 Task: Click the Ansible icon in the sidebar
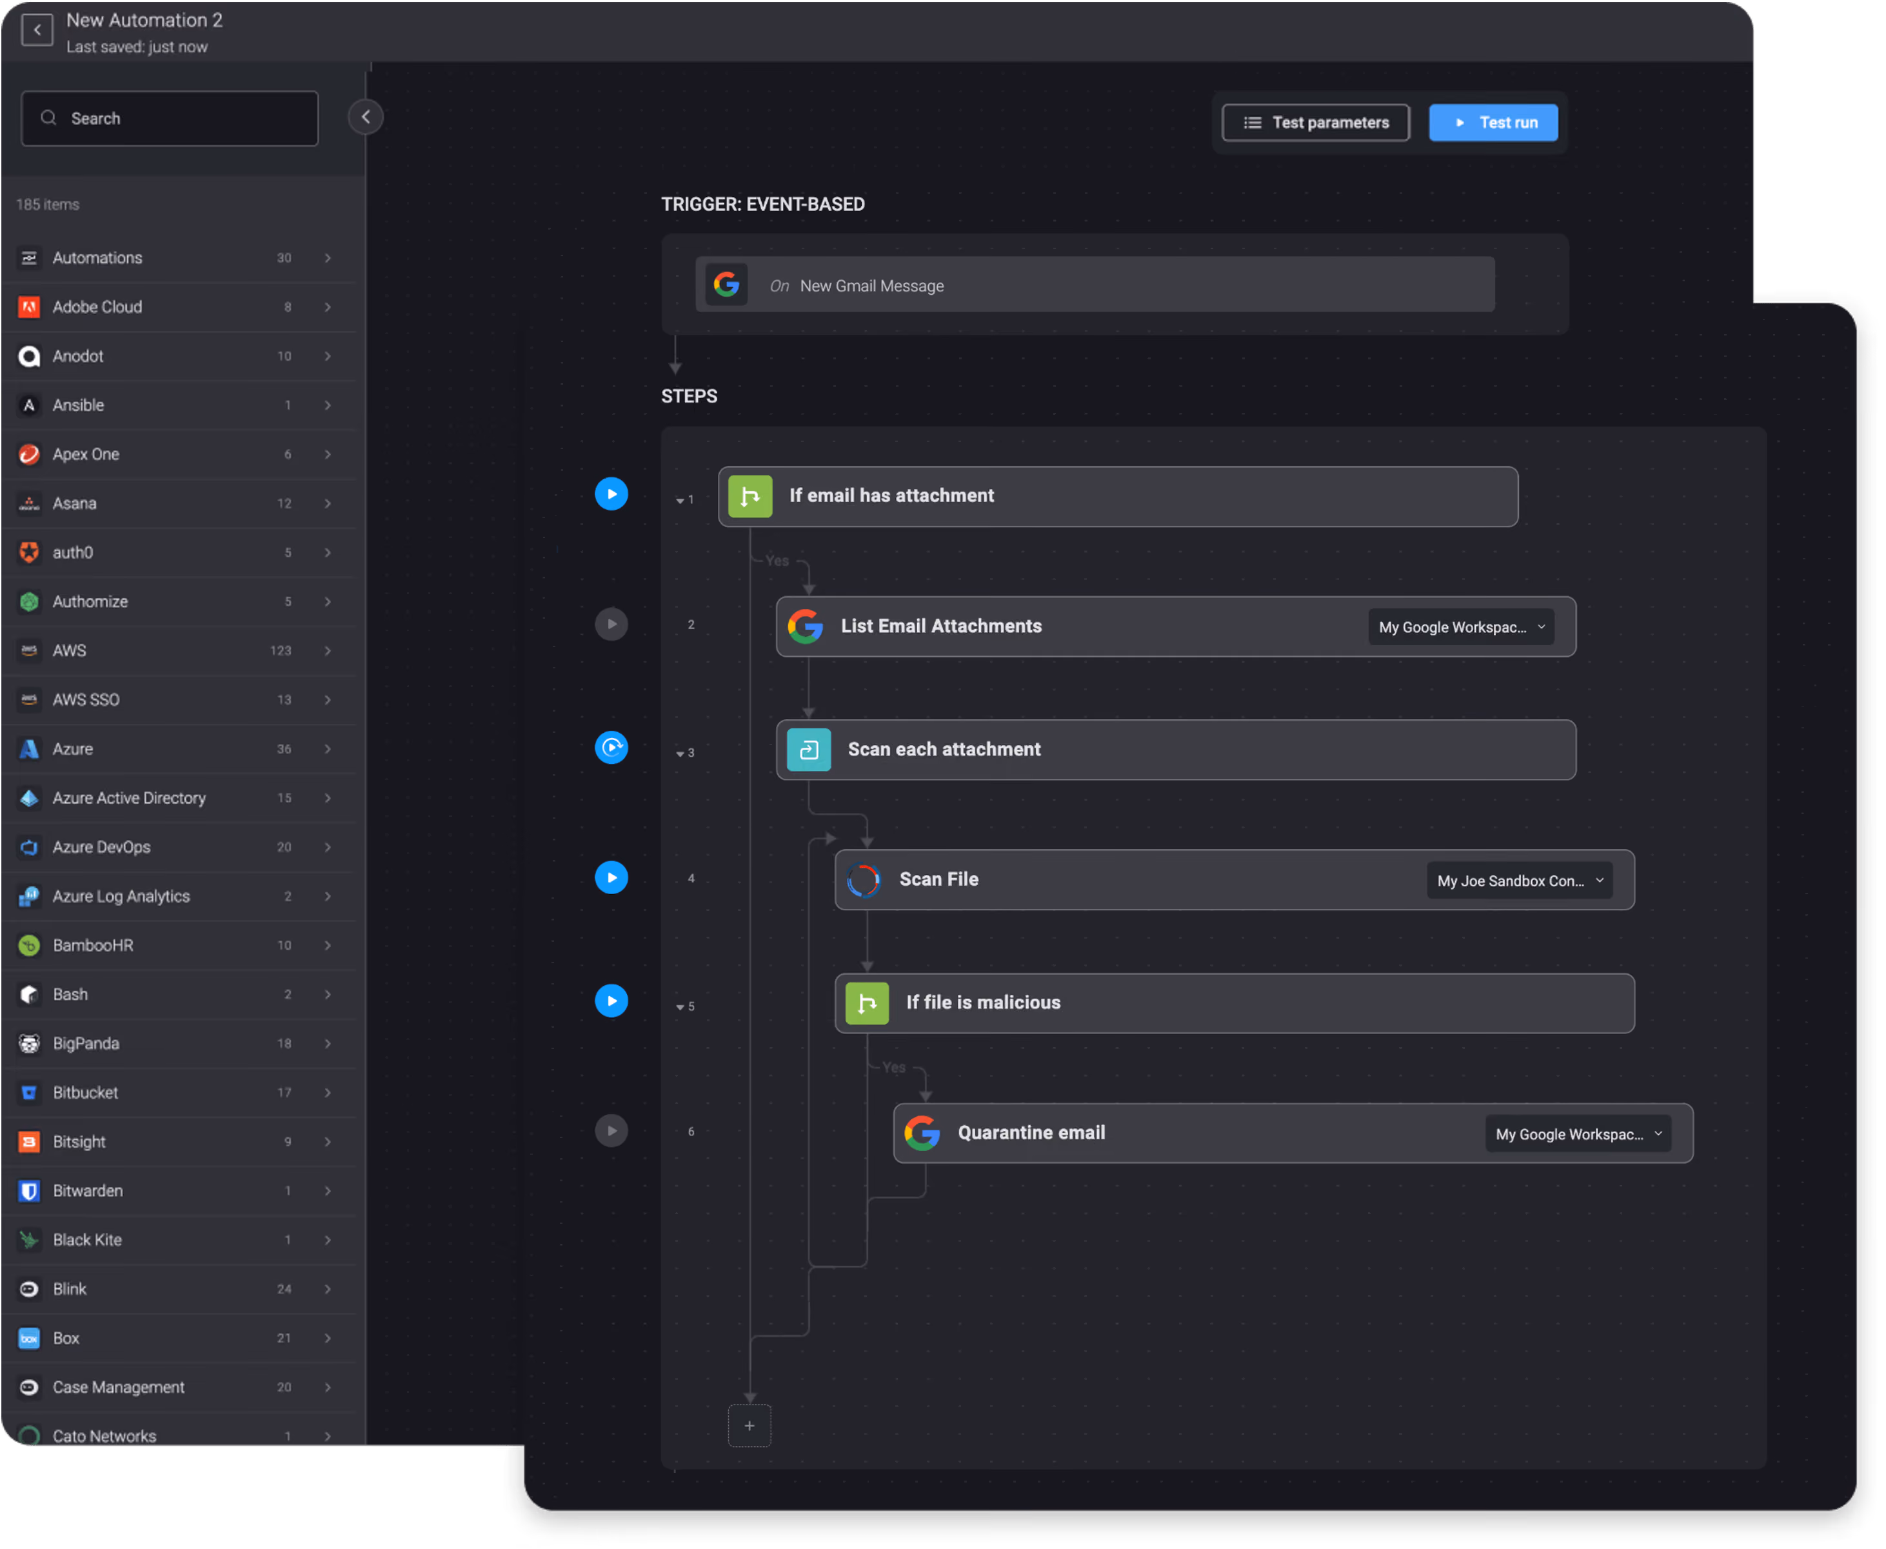tap(30, 405)
